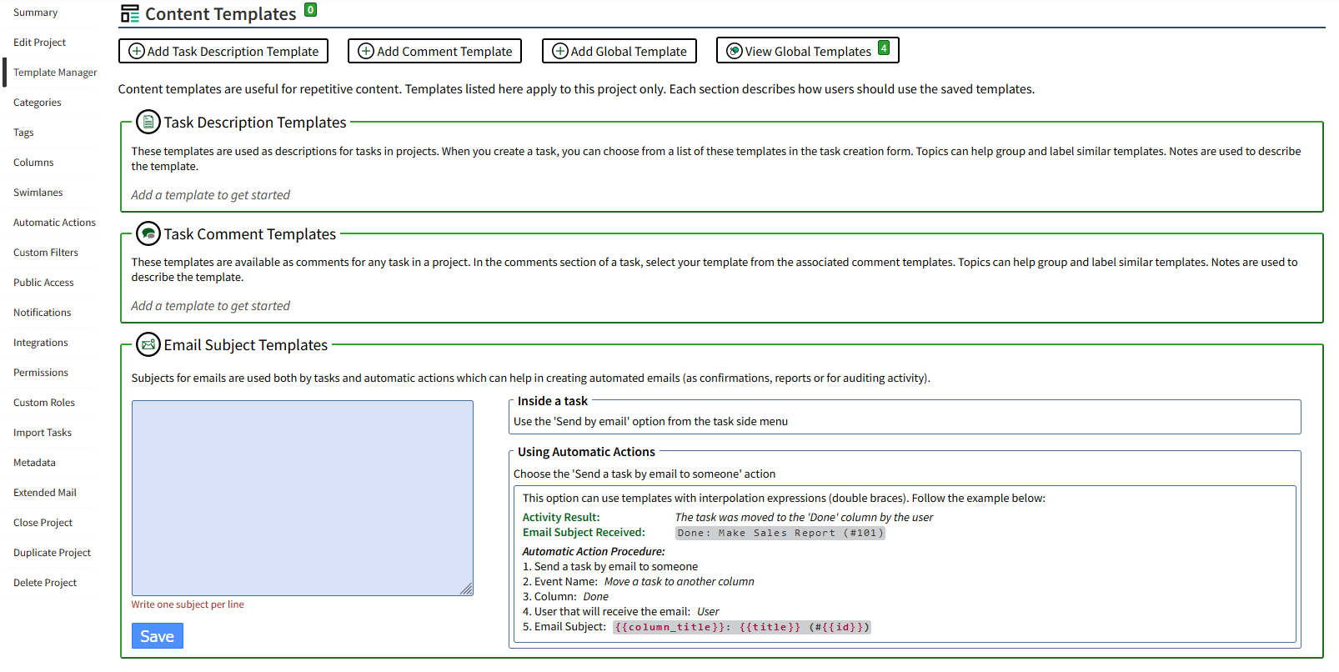Open Permissions settings
The height and width of the screenshot is (672, 1339).
41,373
